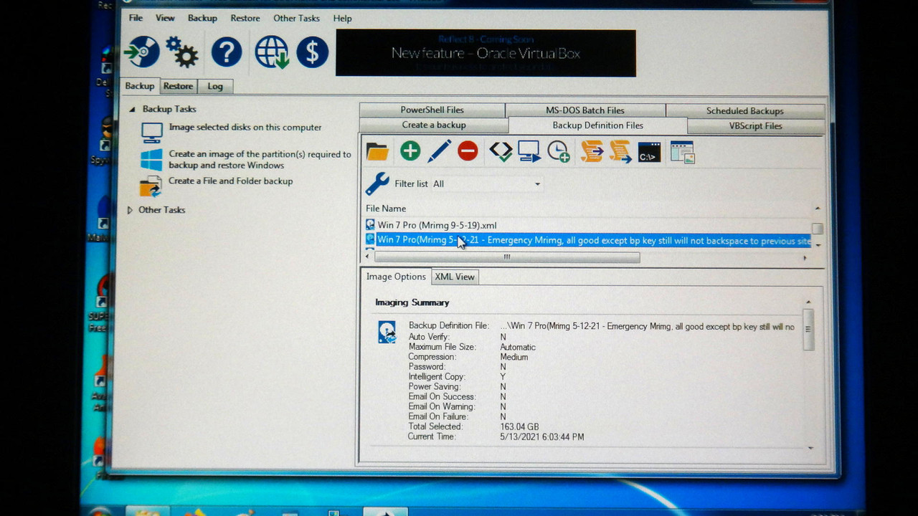The image size is (918, 516).
Task: Click Create a File and Folder backup
Action: [230, 181]
